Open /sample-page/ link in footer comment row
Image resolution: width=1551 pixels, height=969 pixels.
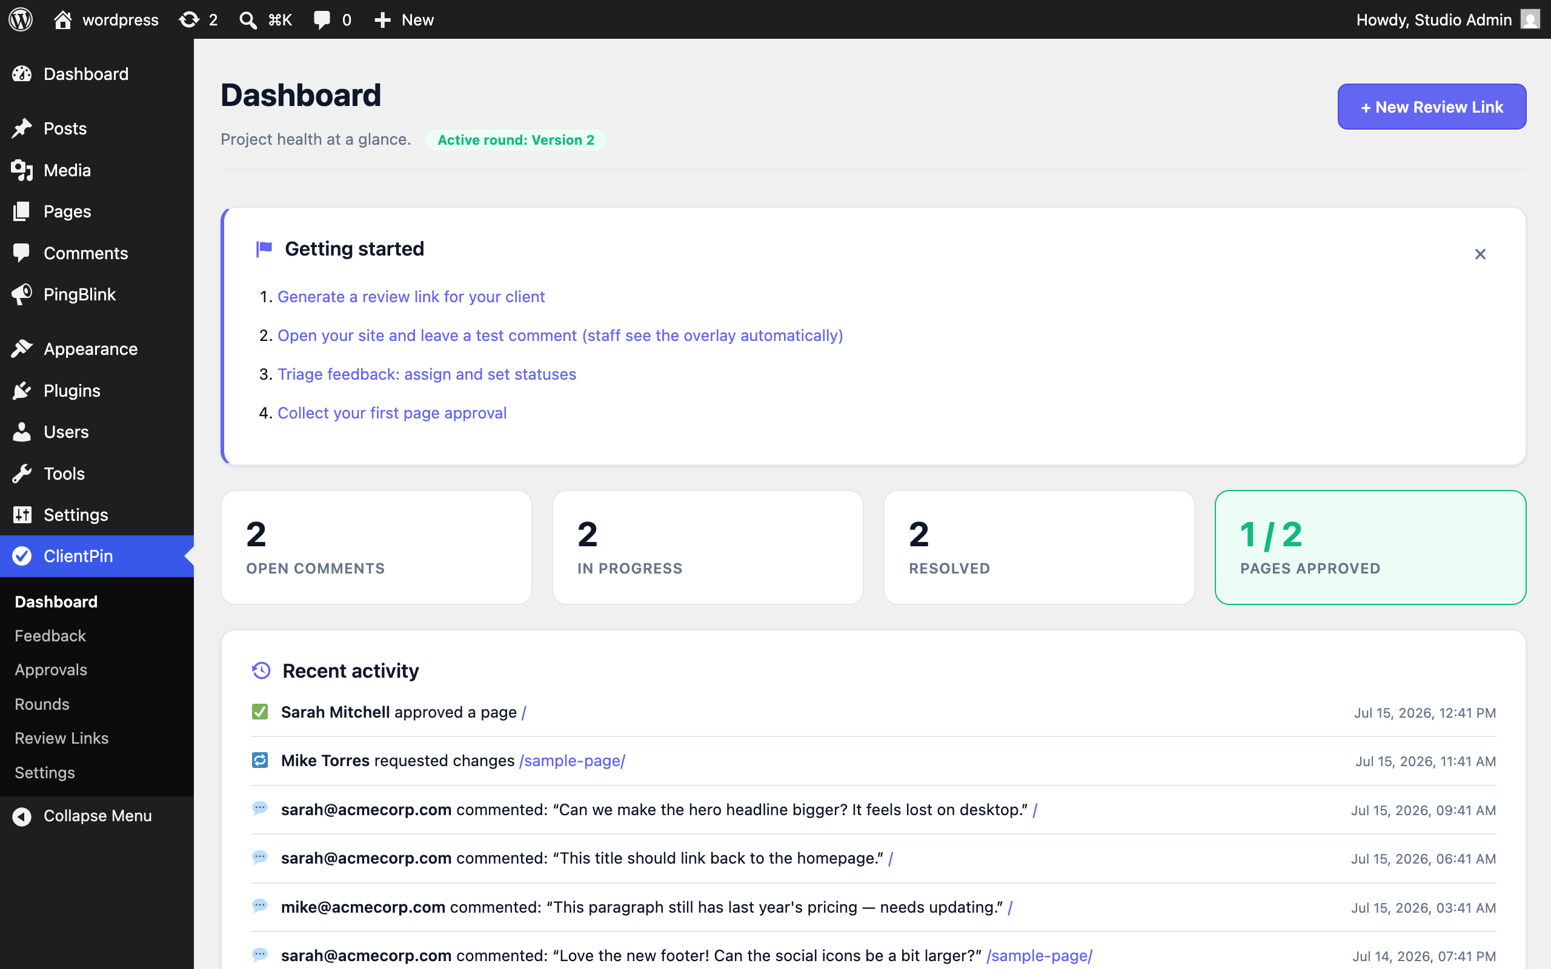click(1040, 956)
